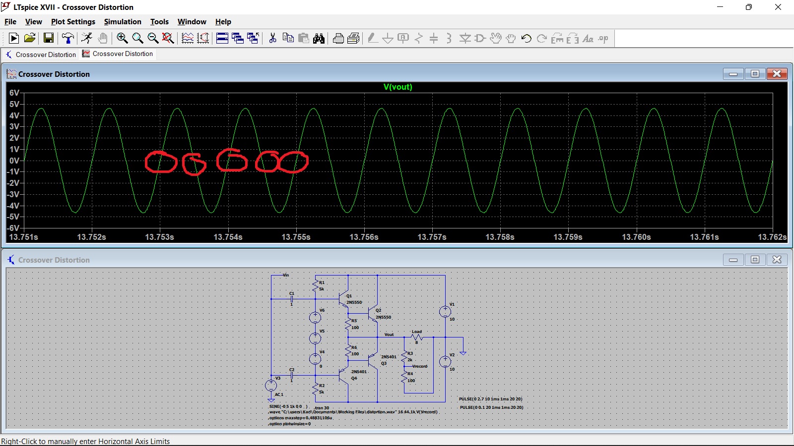Image resolution: width=794 pixels, height=446 pixels.
Task: Open a file with the folder icon
Action: pos(30,38)
